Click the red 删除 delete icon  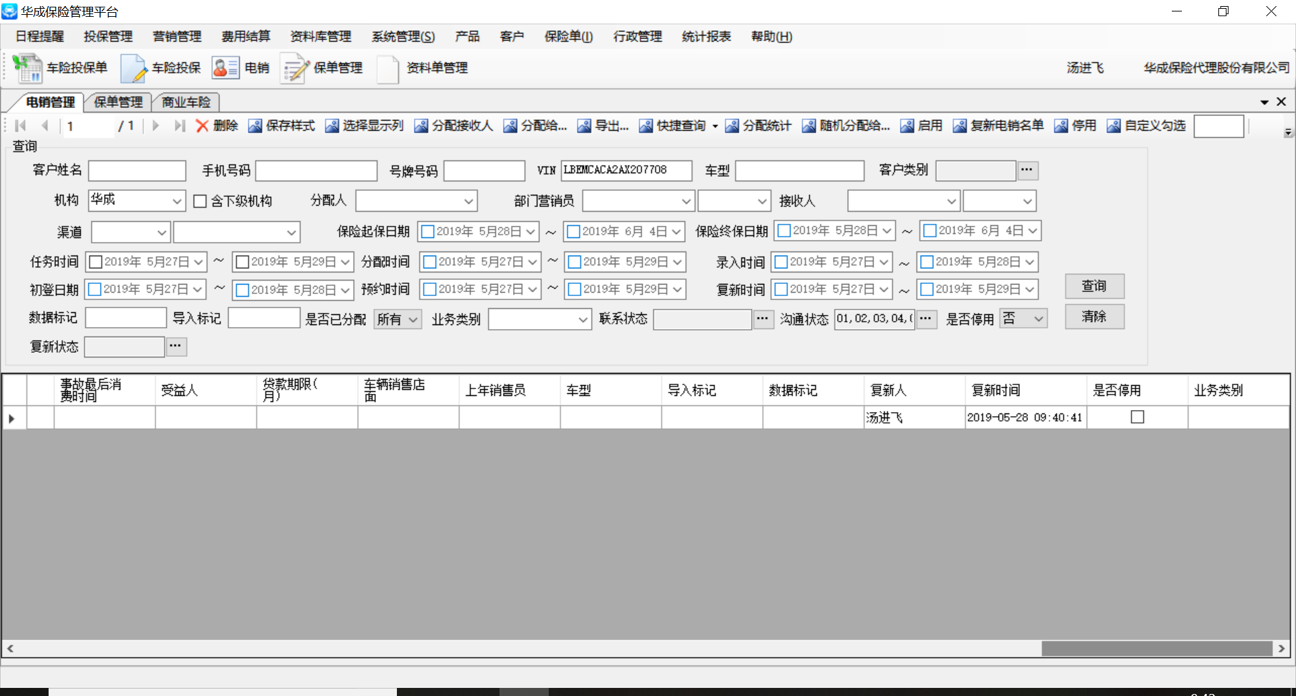tap(202, 125)
